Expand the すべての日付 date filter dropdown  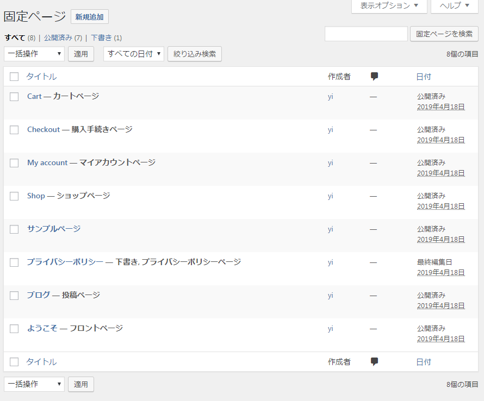[134, 54]
